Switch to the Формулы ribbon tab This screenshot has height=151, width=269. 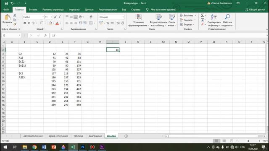click(74, 10)
